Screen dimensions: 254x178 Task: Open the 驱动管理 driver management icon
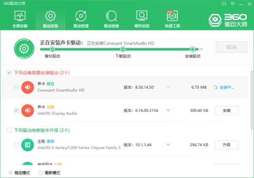point(81,17)
